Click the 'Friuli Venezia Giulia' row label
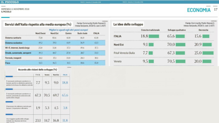 pyautogui.click(x=124, y=53)
